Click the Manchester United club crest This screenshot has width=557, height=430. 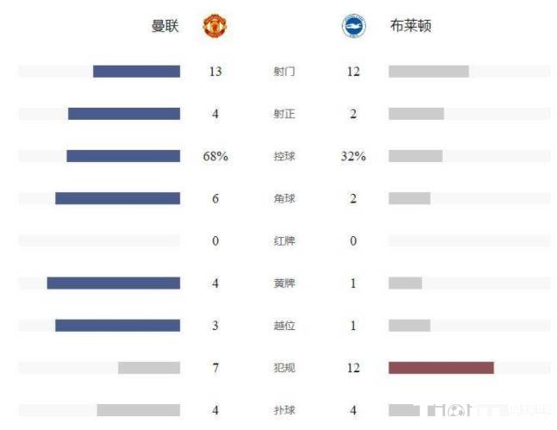click(214, 27)
